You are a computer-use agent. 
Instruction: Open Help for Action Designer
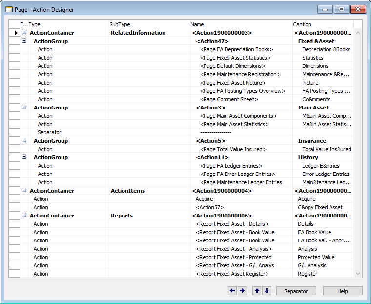click(343, 291)
